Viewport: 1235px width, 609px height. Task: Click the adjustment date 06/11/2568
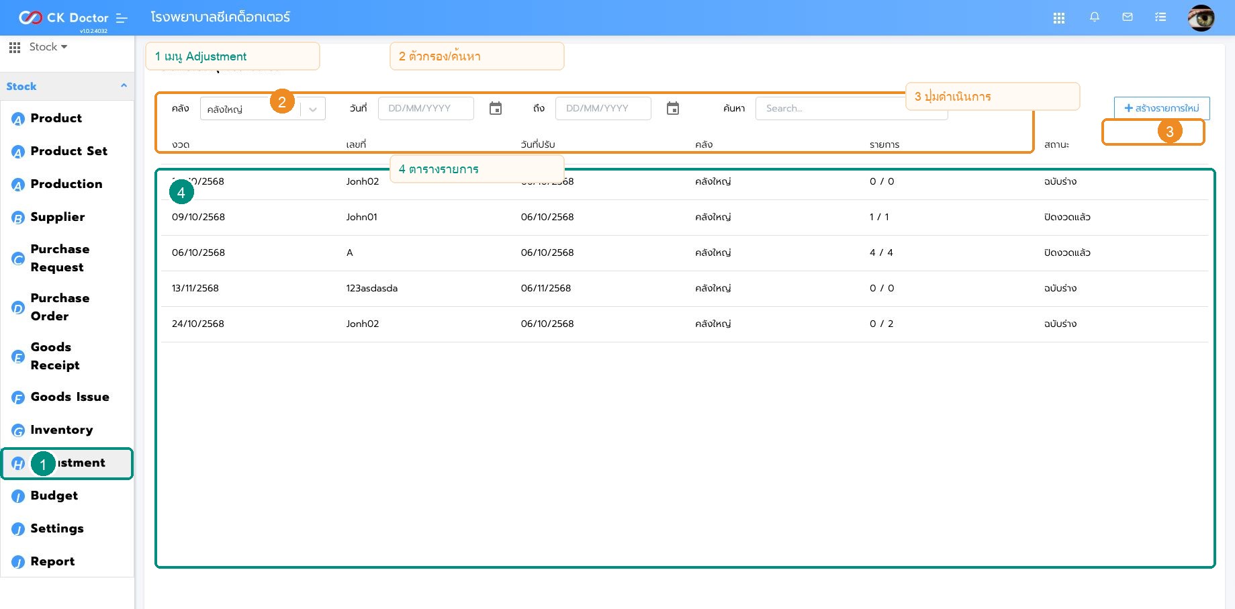[x=546, y=288]
